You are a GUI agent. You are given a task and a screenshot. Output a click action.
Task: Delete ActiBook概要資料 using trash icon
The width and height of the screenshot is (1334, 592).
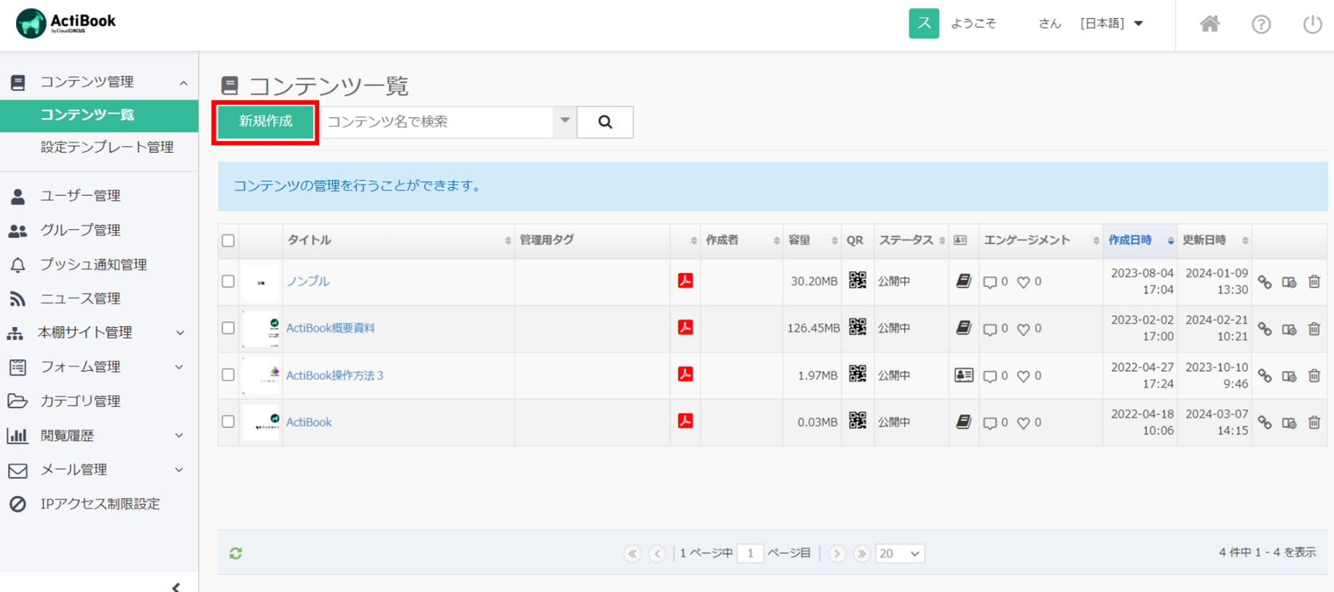(x=1314, y=328)
